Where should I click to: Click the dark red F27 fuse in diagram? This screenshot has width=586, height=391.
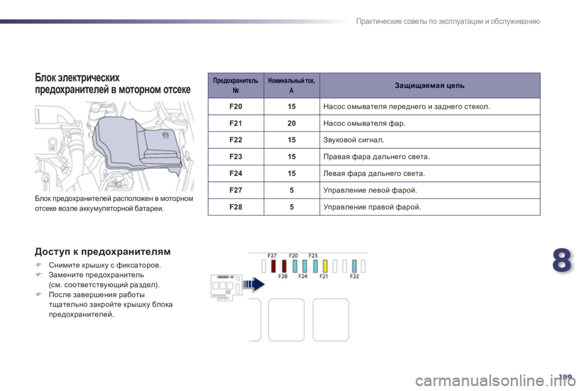(273, 266)
